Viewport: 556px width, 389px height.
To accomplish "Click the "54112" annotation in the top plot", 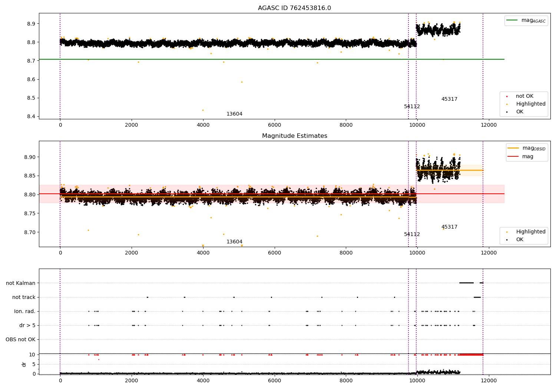I will point(412,107).
